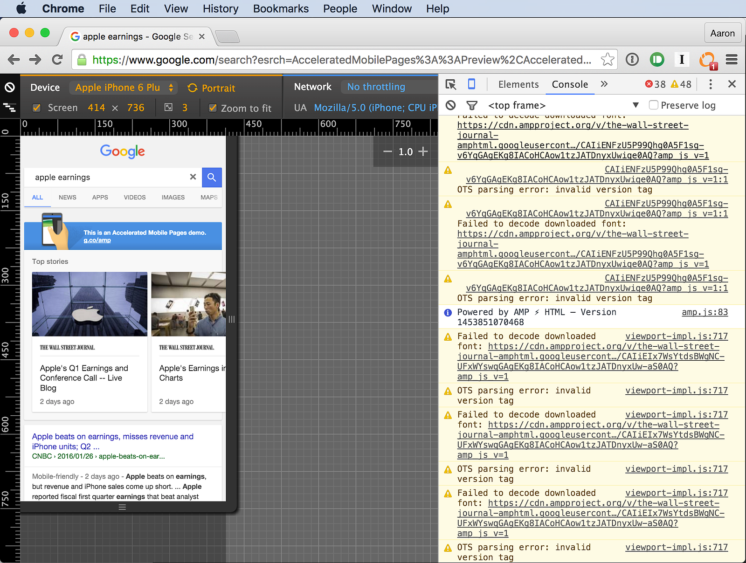Image resolution: width=746 pixels, height=563 pixels.
Task: Click the orange extension icon with badge
Action: pyautogui.click(x=707, y=61)
